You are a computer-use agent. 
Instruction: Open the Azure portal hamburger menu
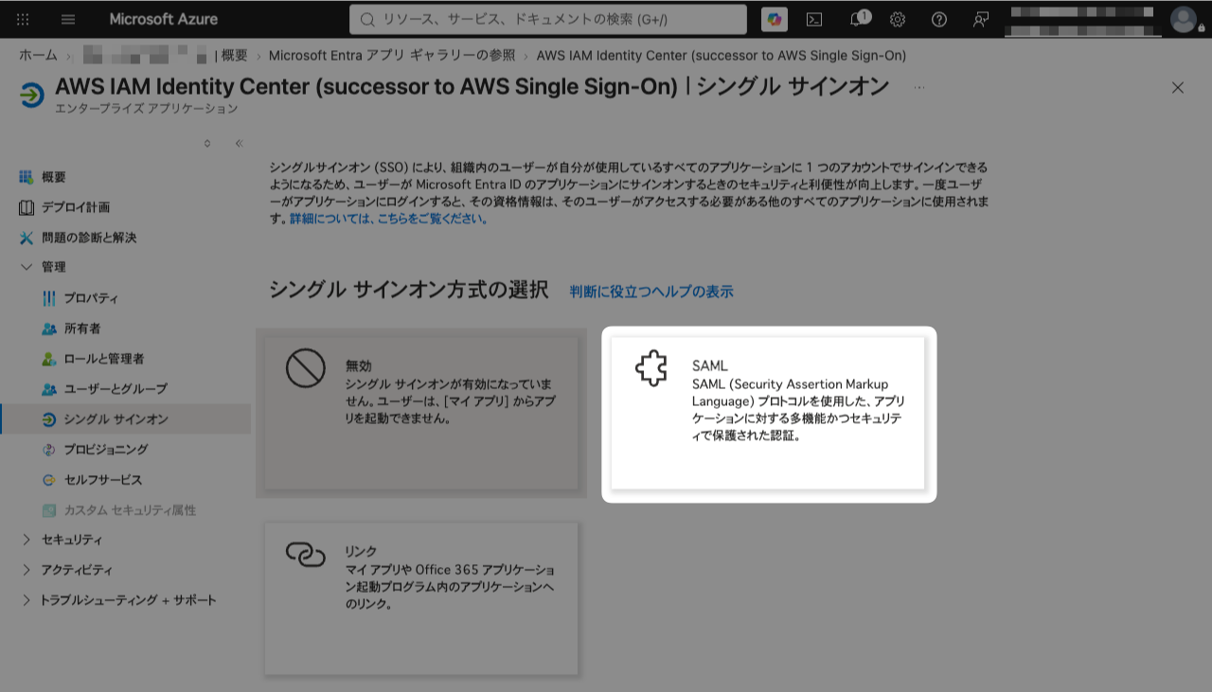pyautogui.click(x=68, y=19)
